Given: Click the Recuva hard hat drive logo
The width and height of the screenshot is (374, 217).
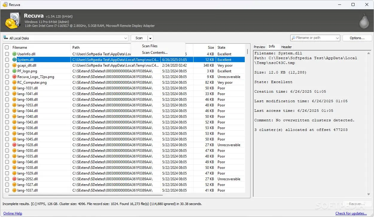Looking at the screenshot, I should (13, 21).
